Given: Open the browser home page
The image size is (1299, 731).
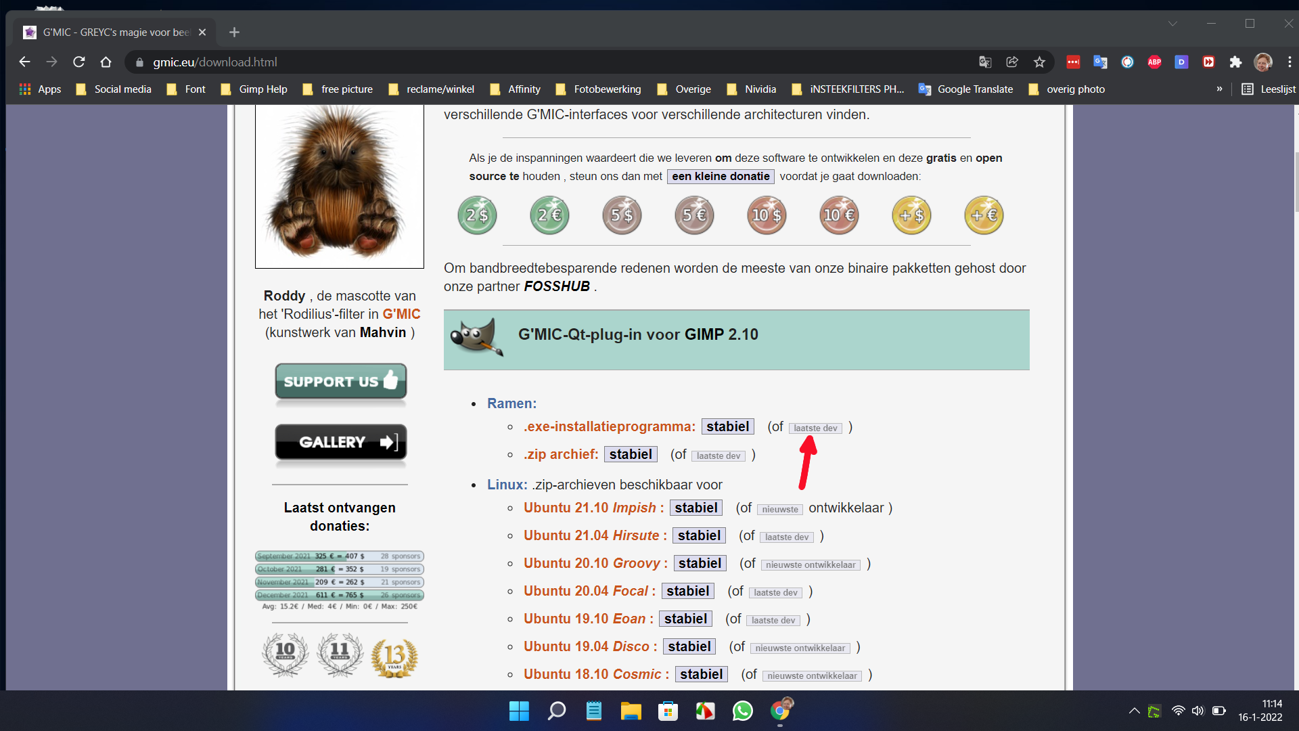Looking at the screenshot, I should click(106, 62).
